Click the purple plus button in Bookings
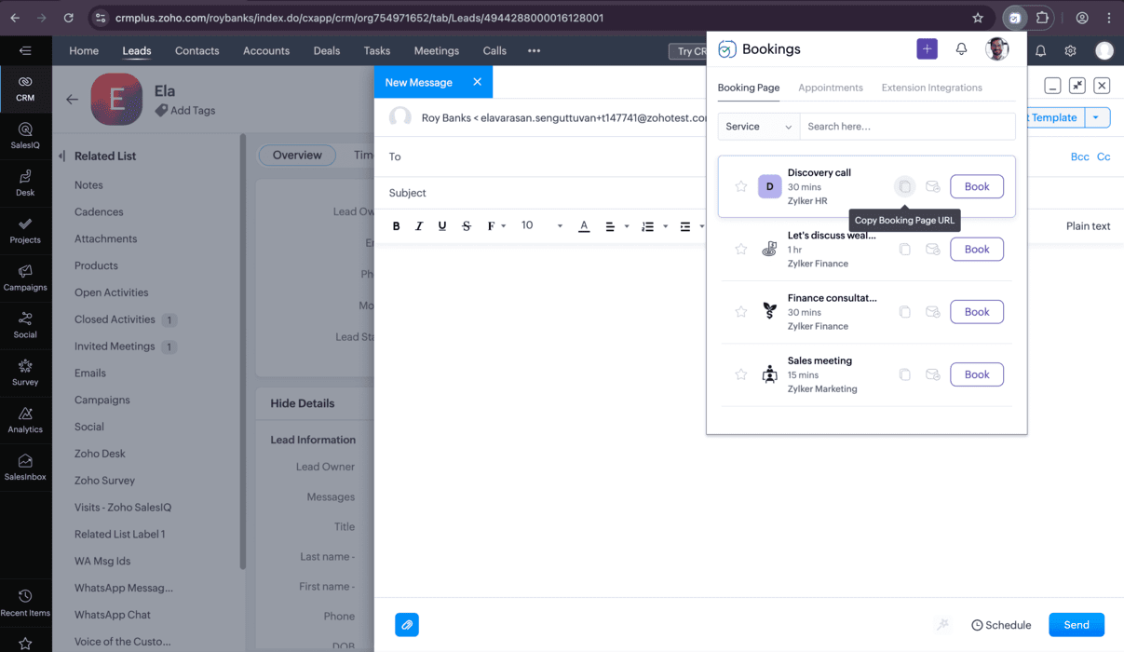Image resolution: width=1124 pixels, height=652 pixels. click(x=927, y=49)
